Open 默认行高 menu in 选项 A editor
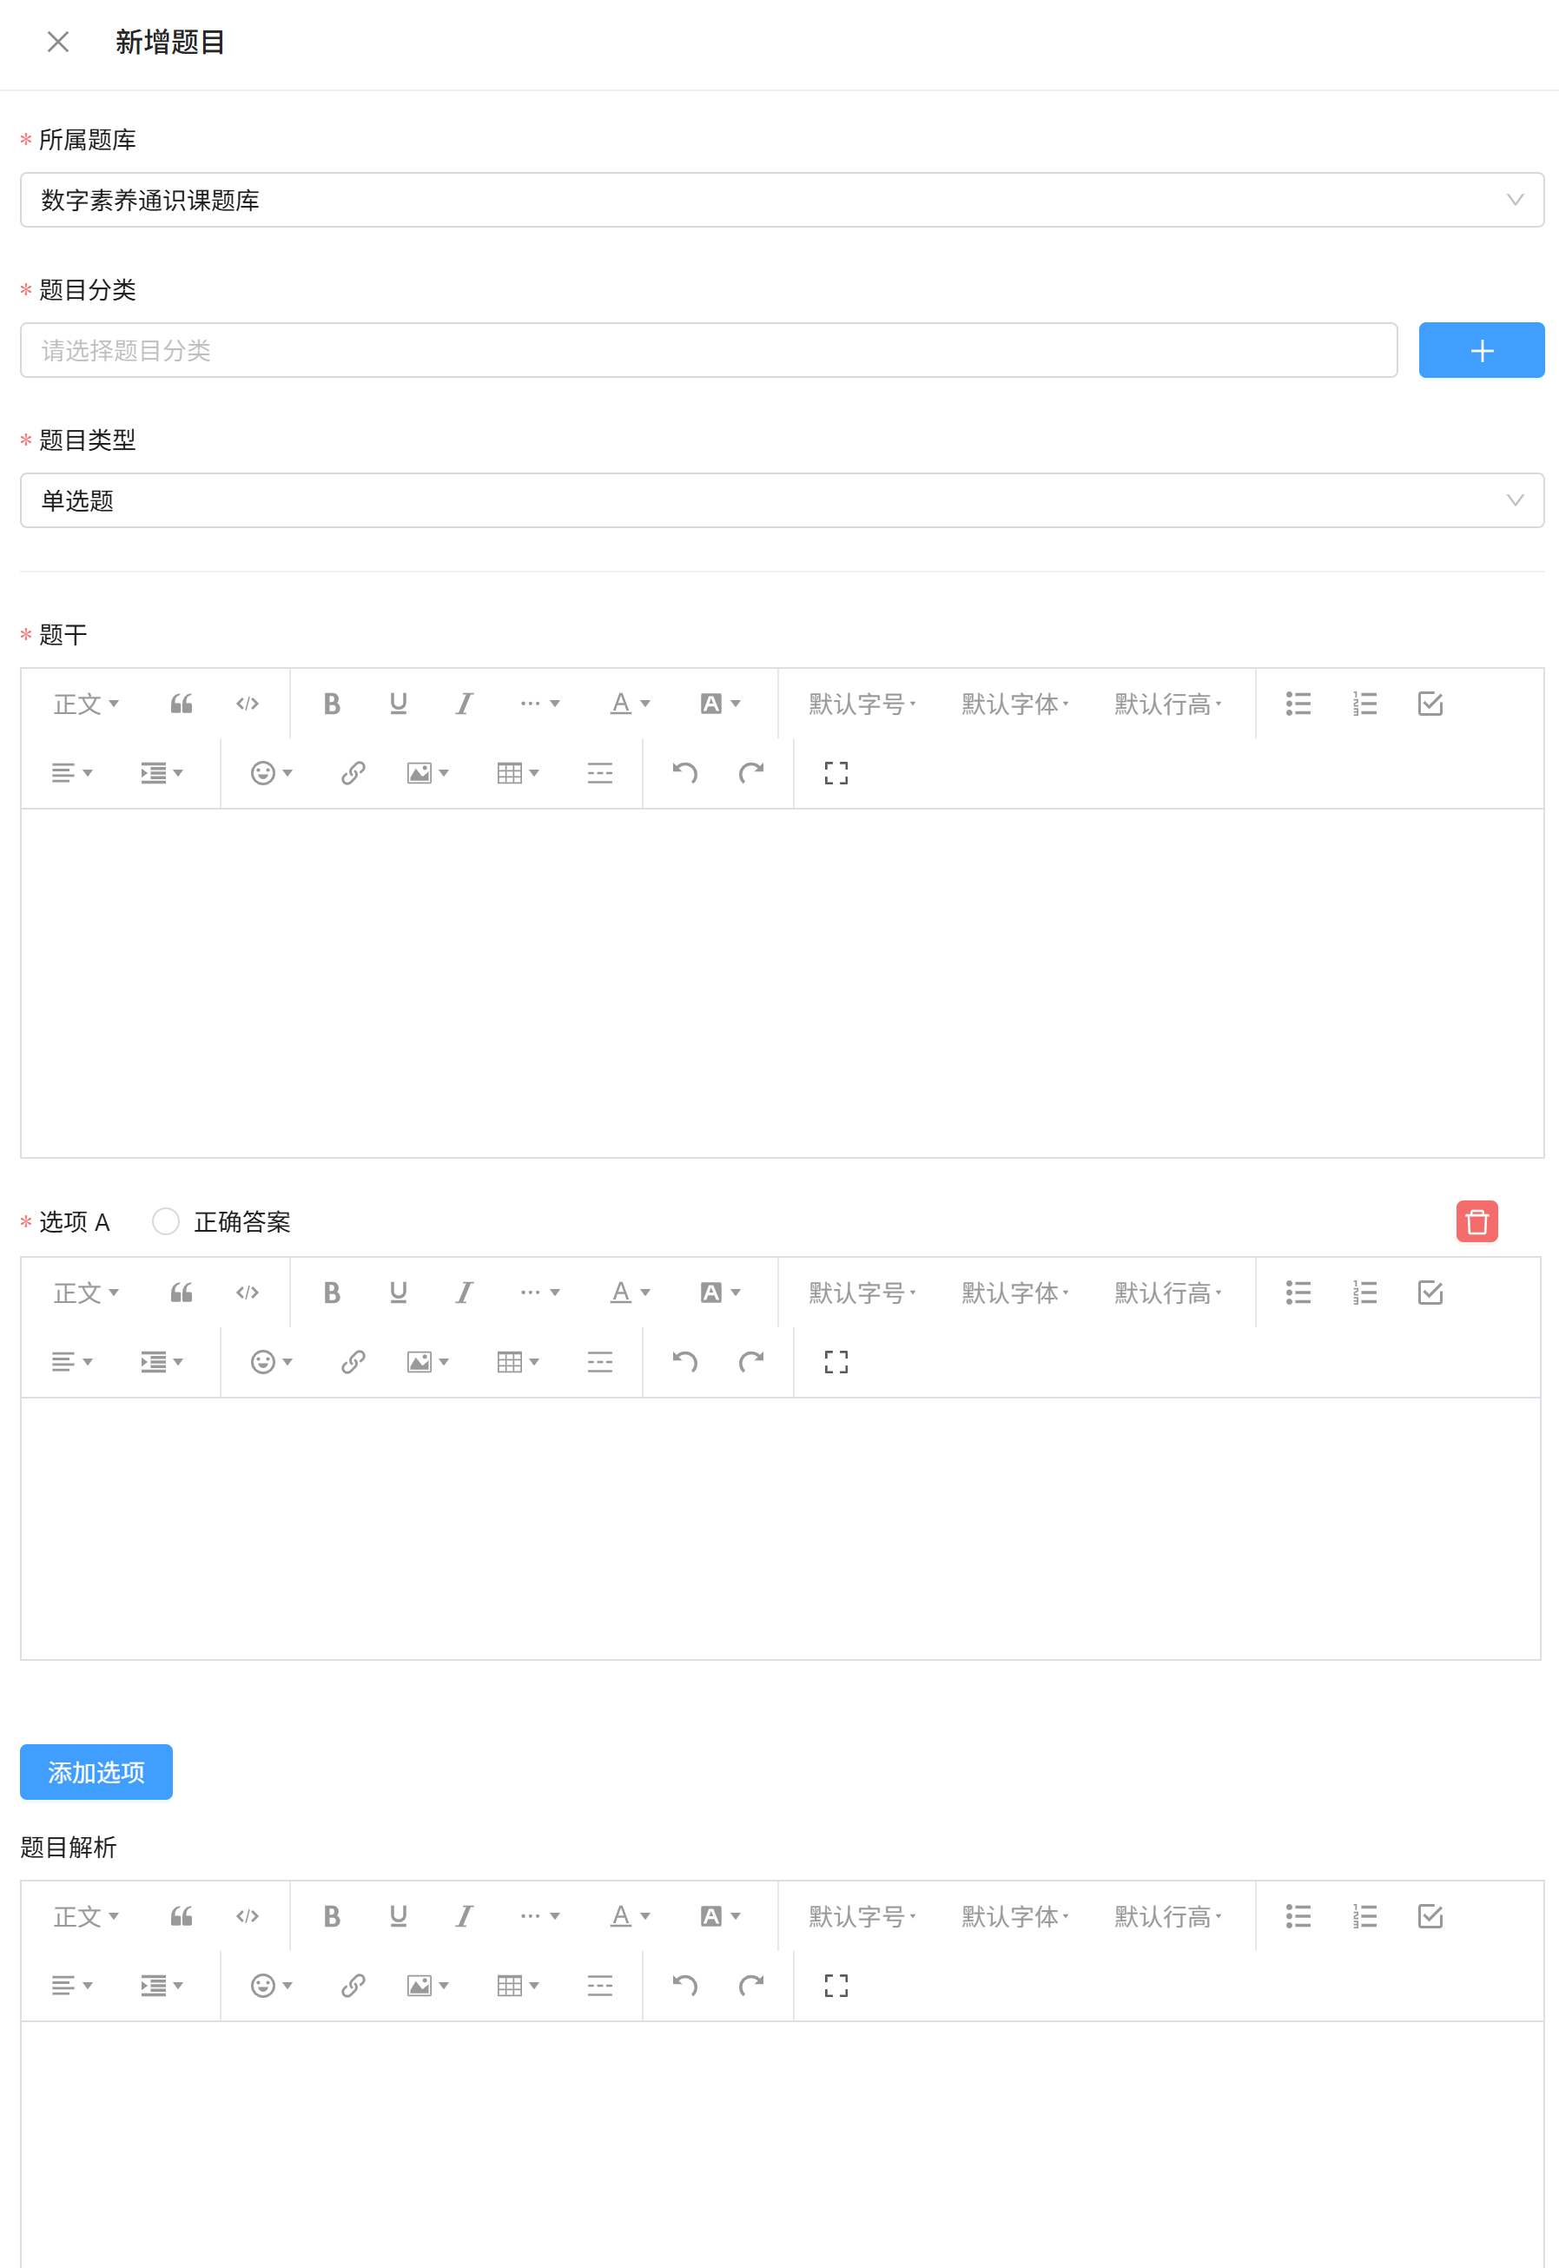Image resolution: width=1559 pixels, height=2268 pixels. (x=1167, y=1293)
